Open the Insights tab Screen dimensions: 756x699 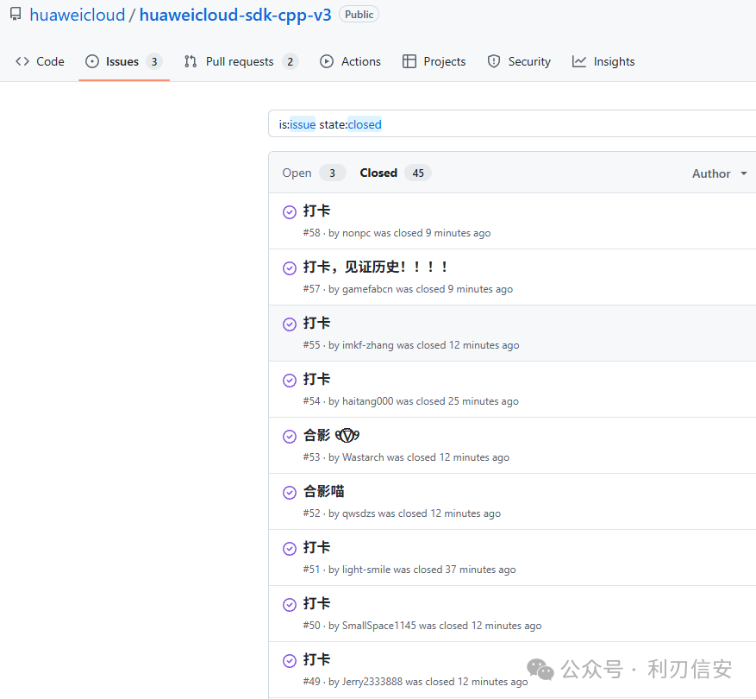click(x=603, y=62)
